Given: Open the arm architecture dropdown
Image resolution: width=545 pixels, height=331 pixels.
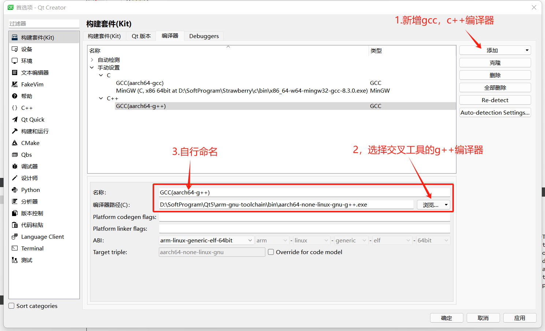Looking at the screenshot, I should pyautogui.click(x=272, y=240).
